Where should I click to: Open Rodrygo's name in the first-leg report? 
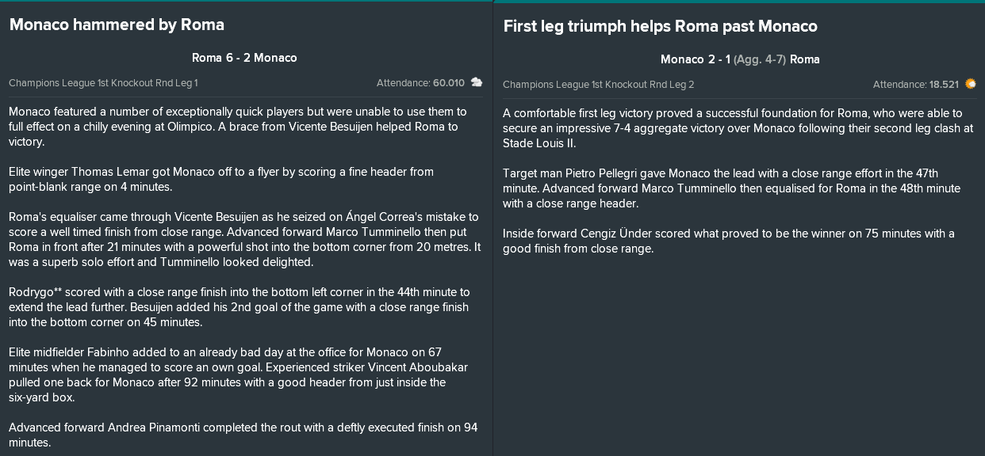(x=29, y=292)
